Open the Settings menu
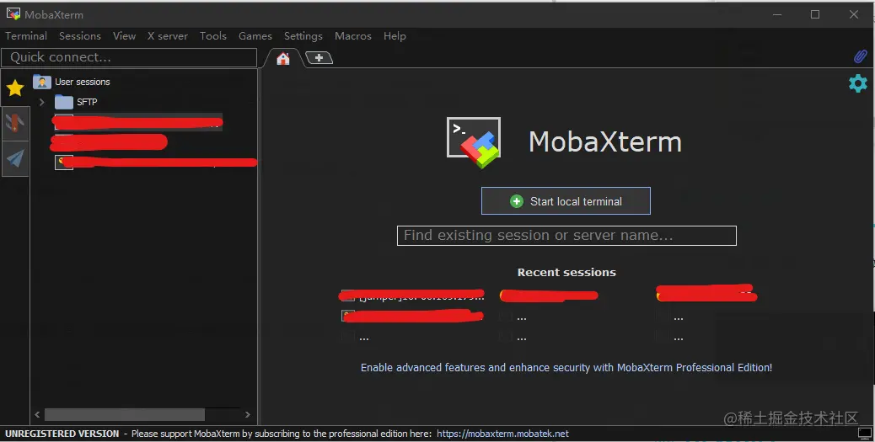This screenshot has height=442, width=875. (303, 36)
